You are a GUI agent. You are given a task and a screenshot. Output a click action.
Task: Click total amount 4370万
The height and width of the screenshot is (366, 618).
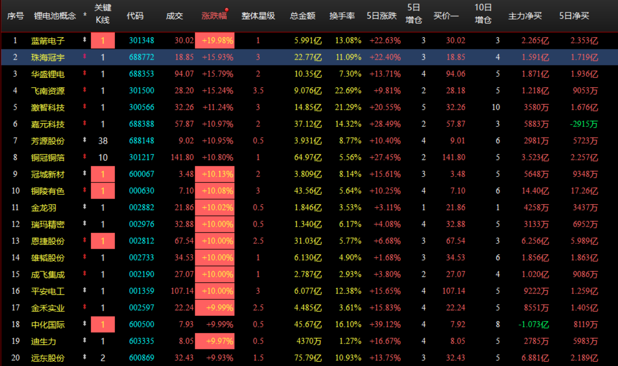(309, 341)
